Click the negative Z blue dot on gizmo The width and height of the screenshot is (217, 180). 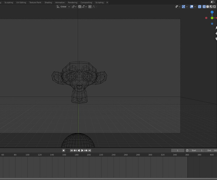tap(212, 24)
